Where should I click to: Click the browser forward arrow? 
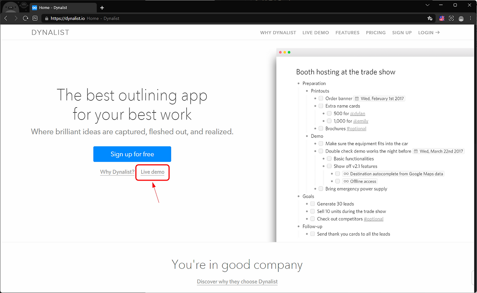(16, 18)
